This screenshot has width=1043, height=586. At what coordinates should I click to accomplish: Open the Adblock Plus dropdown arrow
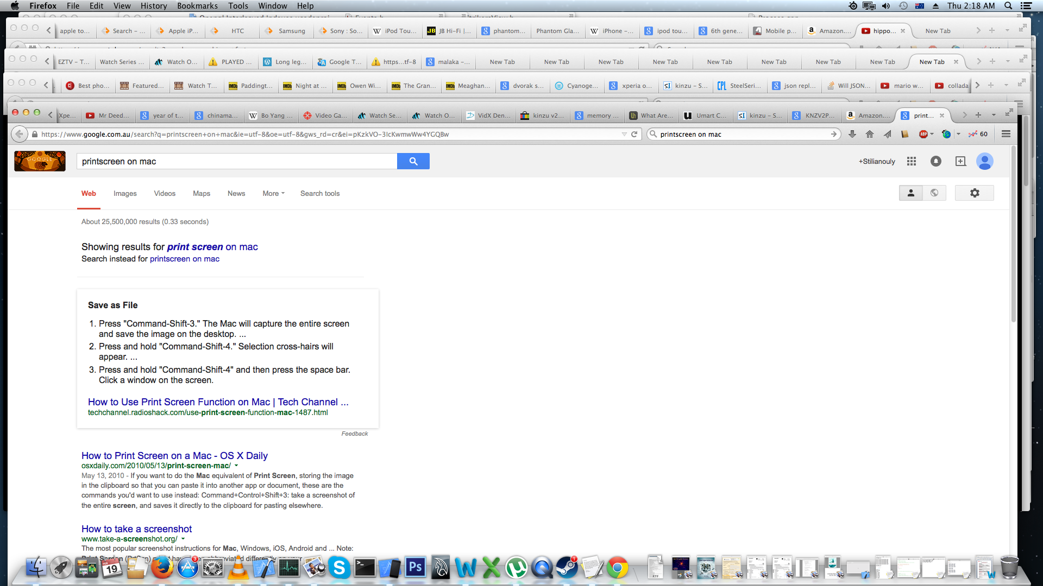tap(932, 134)
